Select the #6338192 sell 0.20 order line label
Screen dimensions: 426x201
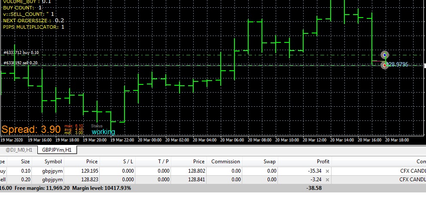pos(21,63)
